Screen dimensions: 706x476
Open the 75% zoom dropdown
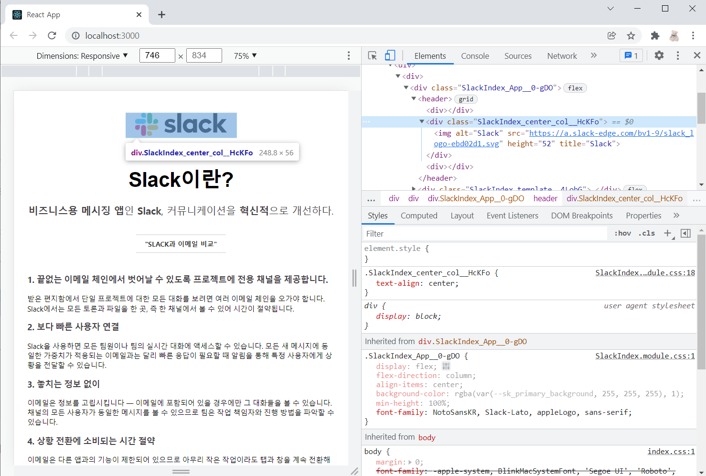(245, 56)
